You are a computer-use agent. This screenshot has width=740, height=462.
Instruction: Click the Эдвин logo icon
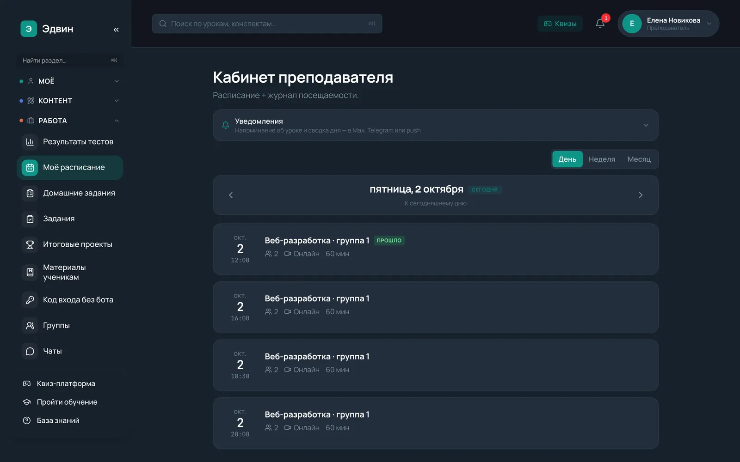[x=29, y=29]
